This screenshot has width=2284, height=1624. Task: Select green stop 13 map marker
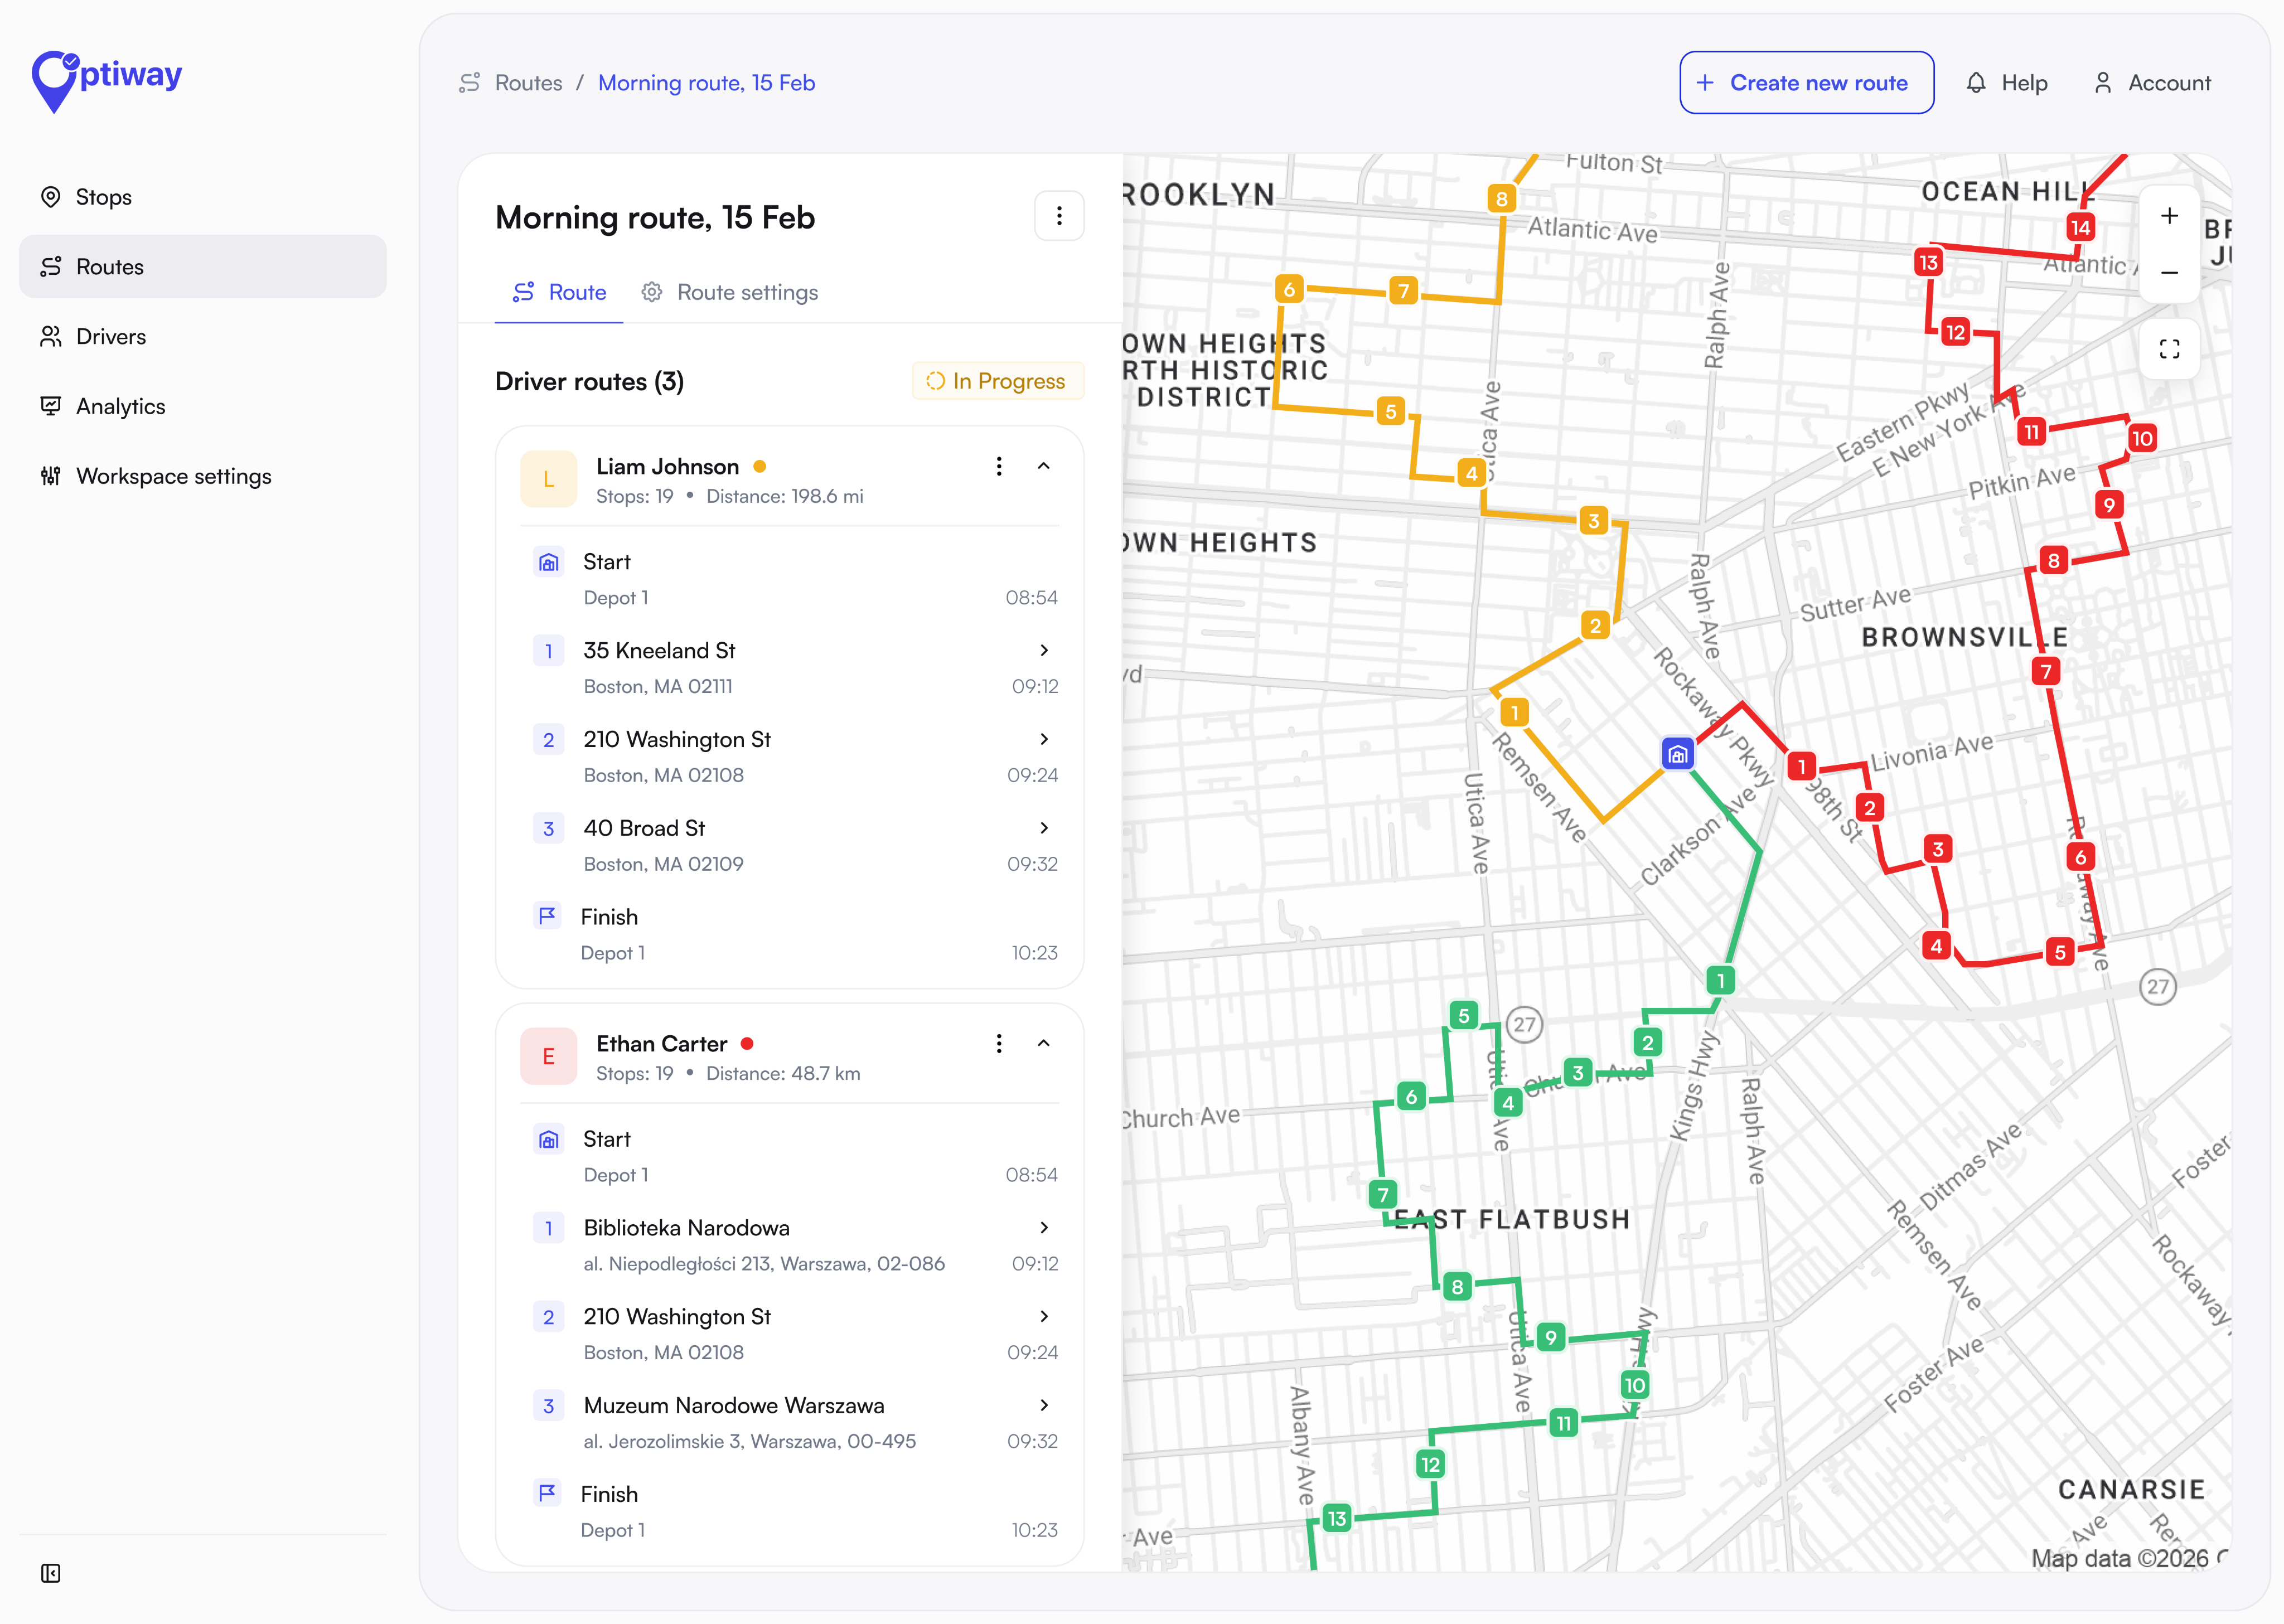click(1336, 1519)
